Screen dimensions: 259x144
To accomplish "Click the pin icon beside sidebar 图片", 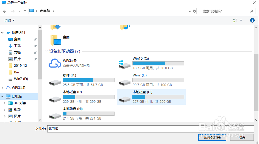I will pos(35,59).
